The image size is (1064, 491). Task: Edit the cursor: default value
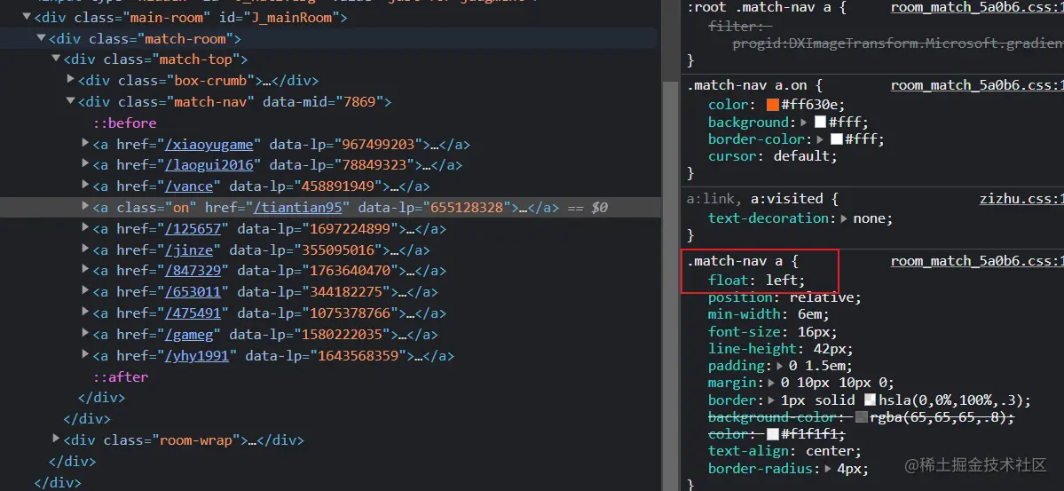coord(803,156)
